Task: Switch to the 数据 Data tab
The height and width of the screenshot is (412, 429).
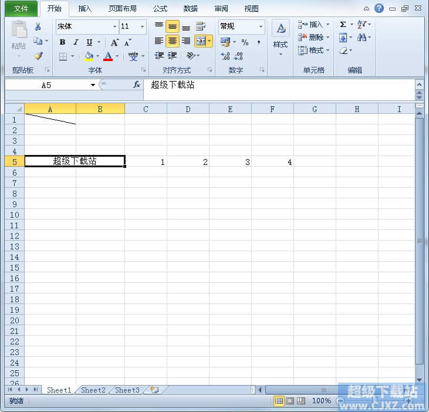Action: point(190,9)
